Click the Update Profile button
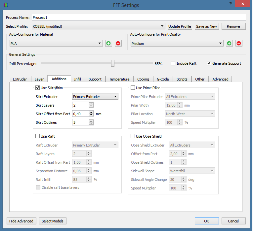The image size is (254, 233). 180,26
